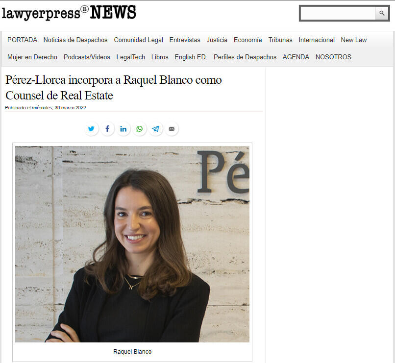The width and height of the screenshot is (395, 363).
Task: Switch to the English ED. section
Action: point(191,57)
